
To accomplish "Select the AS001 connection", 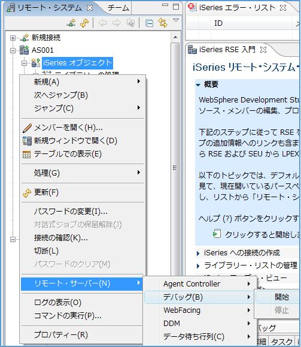I will [42, 50].
